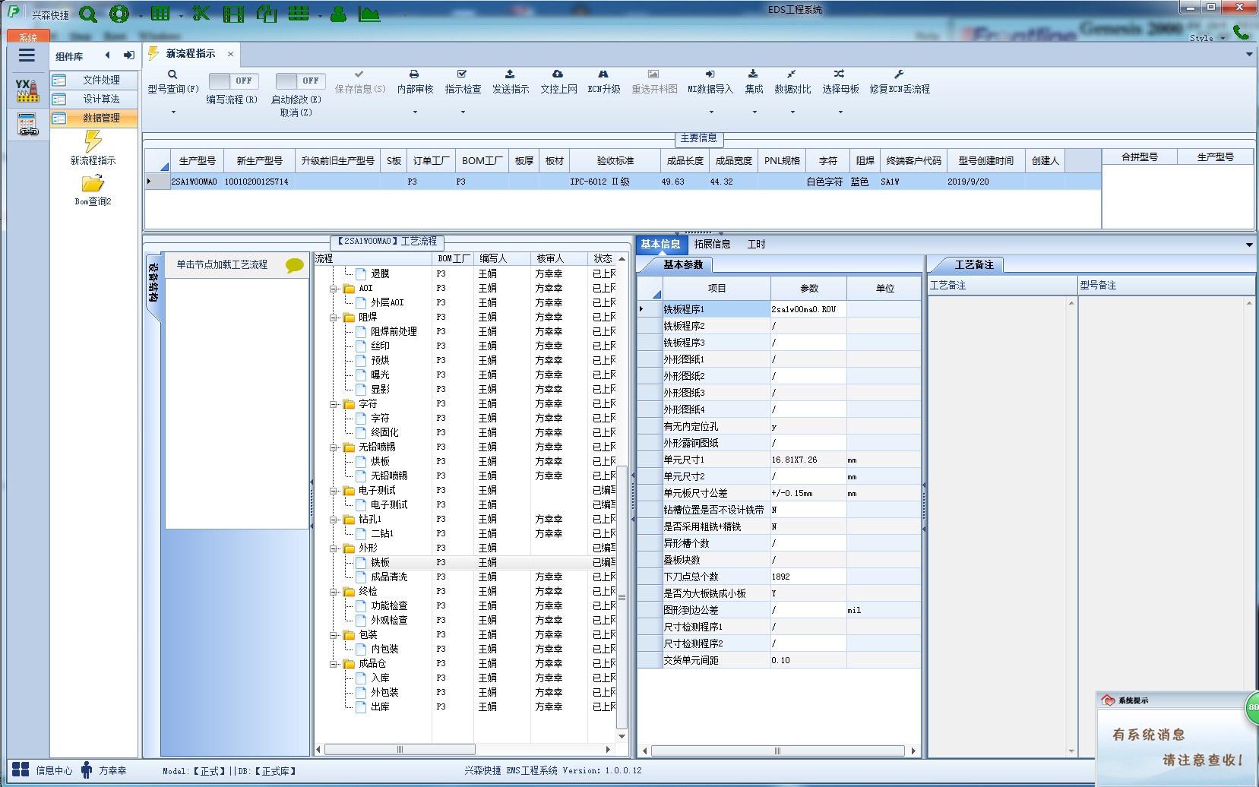Image resolution: width=1259 pixels, height=787 pixels.
Task: Click MI数据导入 import toolbar button
Action: [710, 82]
